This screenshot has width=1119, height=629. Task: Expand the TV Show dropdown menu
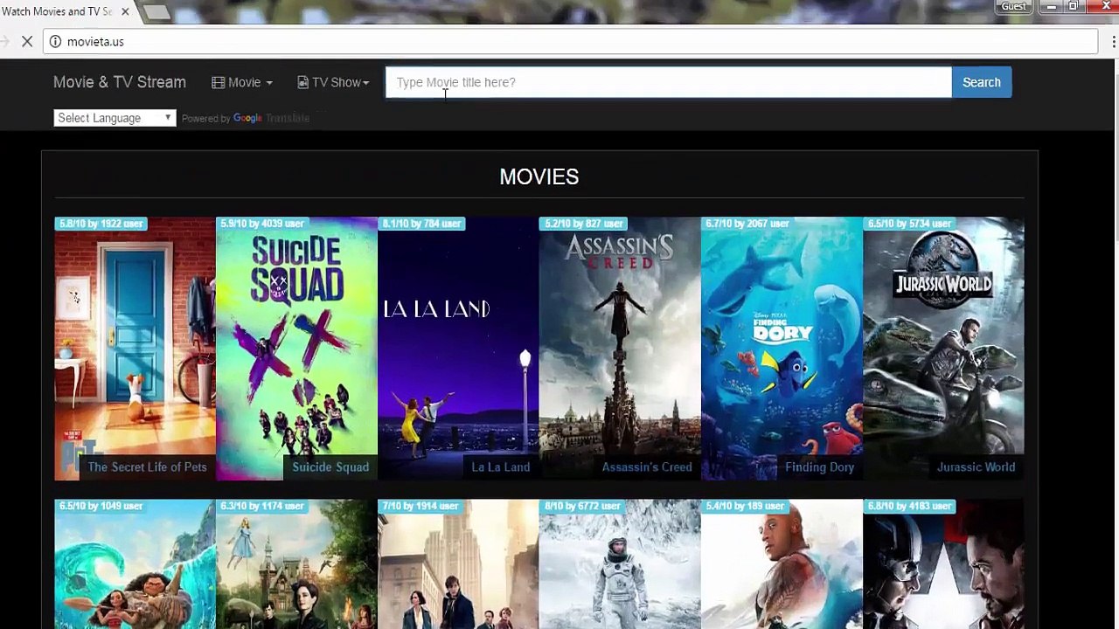point(333,82)
